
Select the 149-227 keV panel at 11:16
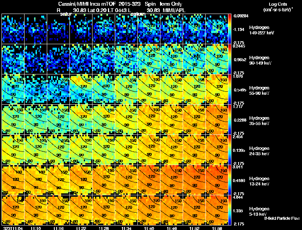coord(59,29)
